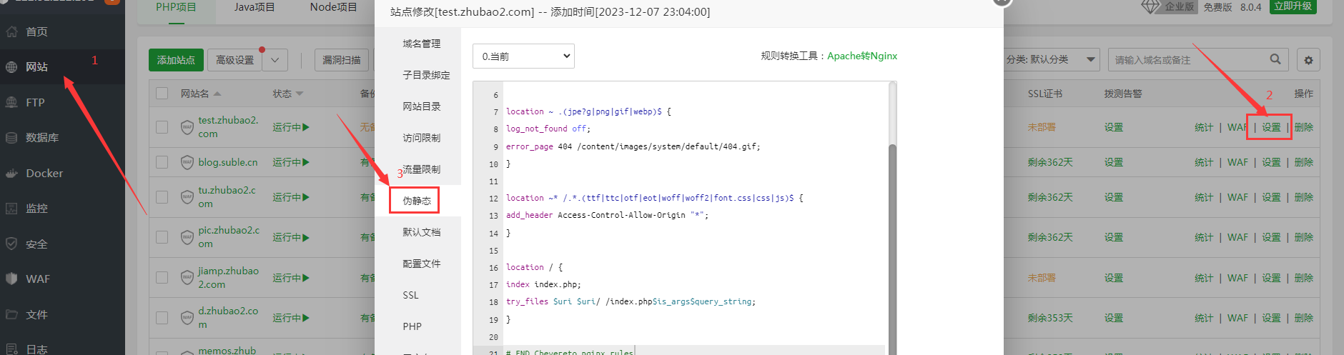Open 默认文档 in site settings menu

coord(422,232)
